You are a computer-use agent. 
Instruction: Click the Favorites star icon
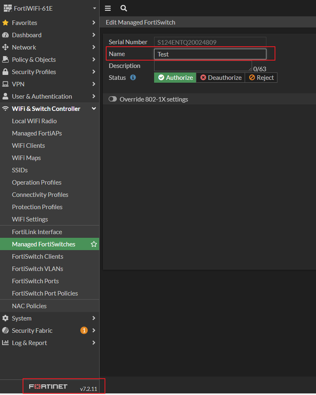(x=5, y=23)
